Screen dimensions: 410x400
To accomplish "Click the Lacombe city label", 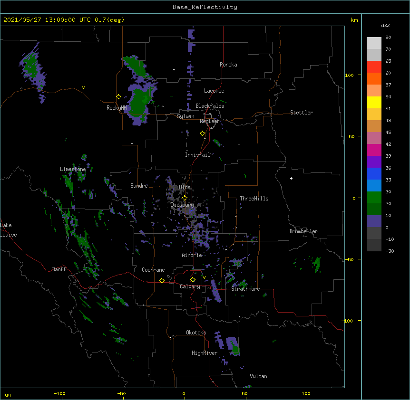I will click(214, 91).
